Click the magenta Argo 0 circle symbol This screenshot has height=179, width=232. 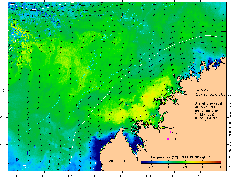[169, 132]
